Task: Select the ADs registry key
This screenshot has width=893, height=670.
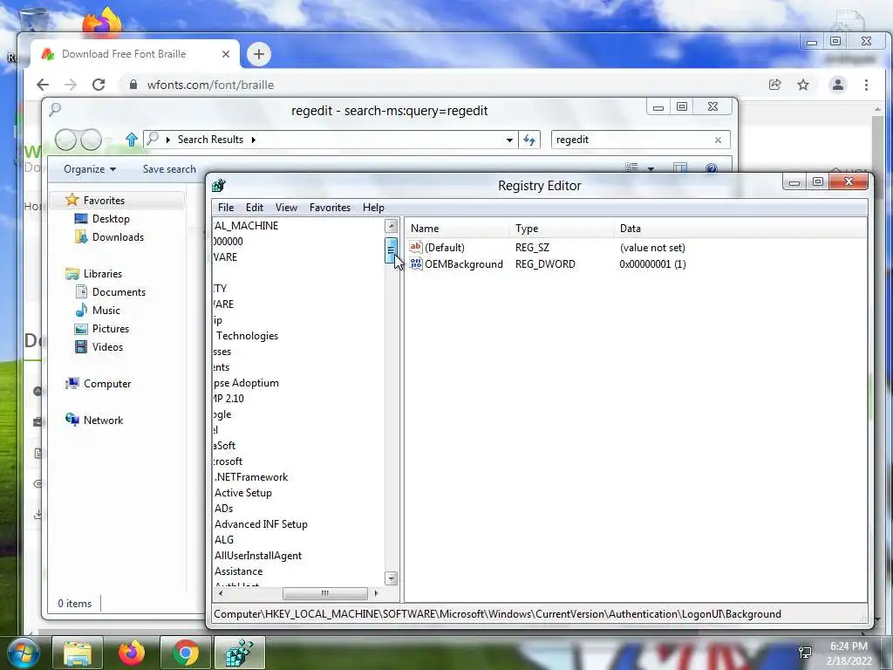Action: [224, 509]
